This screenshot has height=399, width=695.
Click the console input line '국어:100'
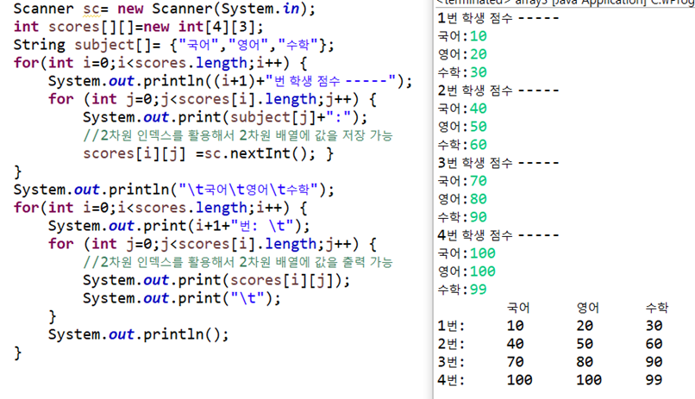[466, 253]
